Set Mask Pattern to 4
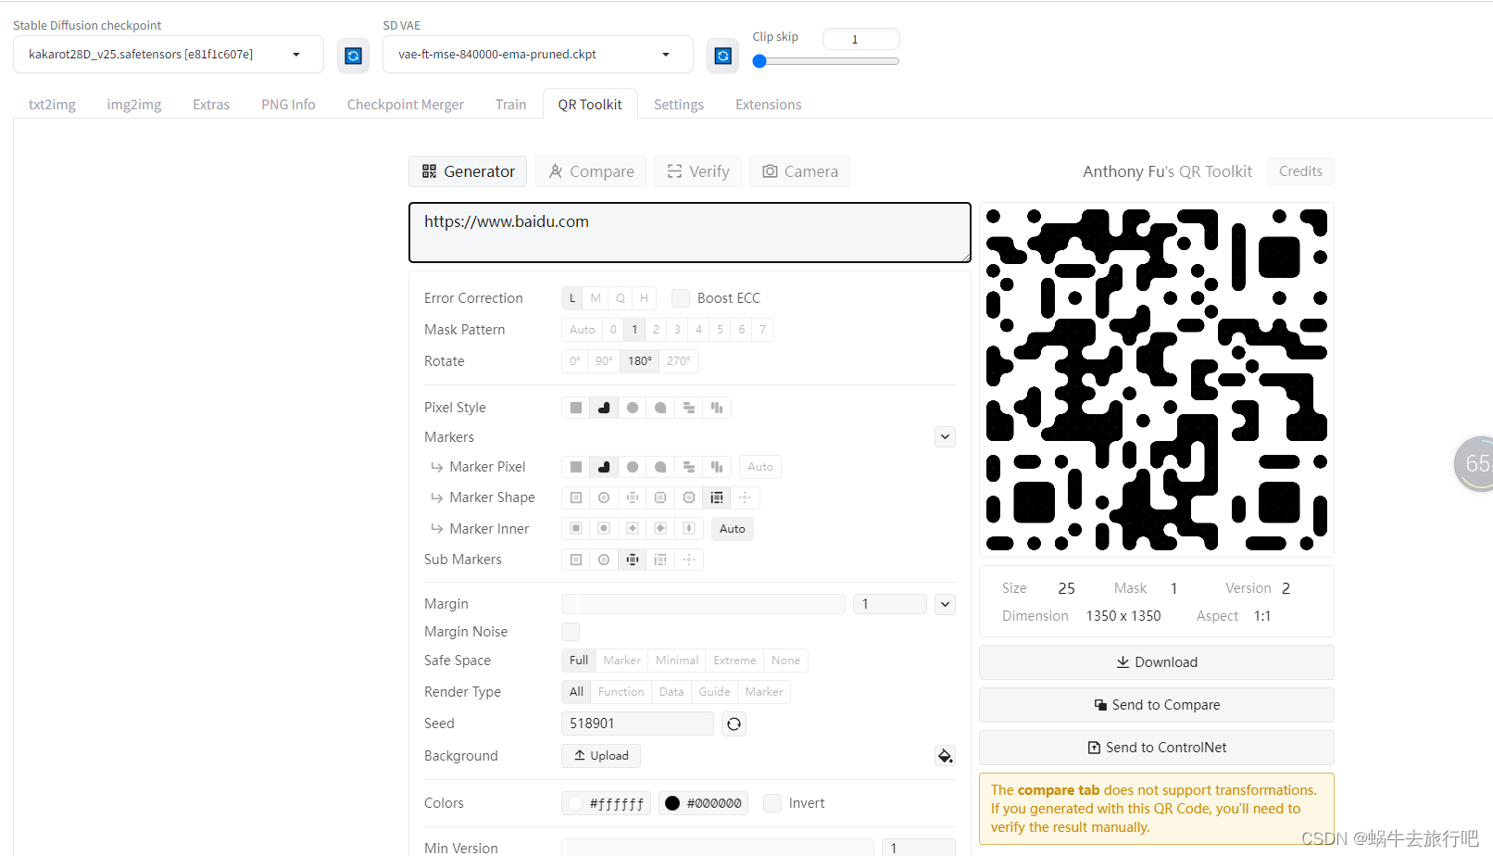Image resolution: width=1493 pixels, height=856 pixels. coord(698,330)
